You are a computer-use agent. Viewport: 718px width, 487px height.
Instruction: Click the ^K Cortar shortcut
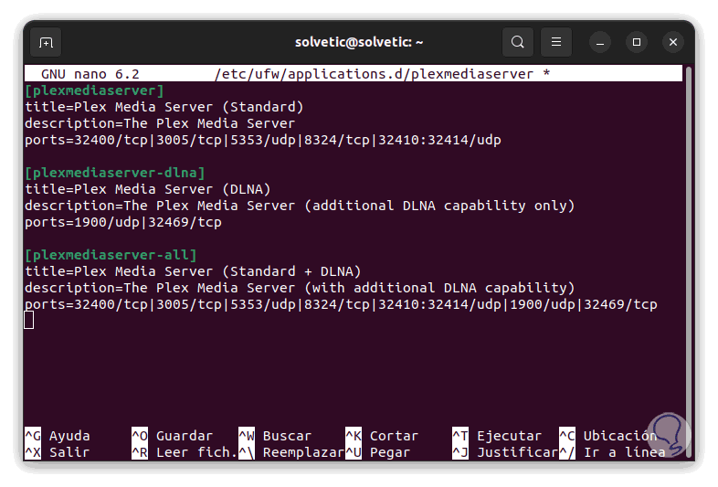tap(382, 435)
